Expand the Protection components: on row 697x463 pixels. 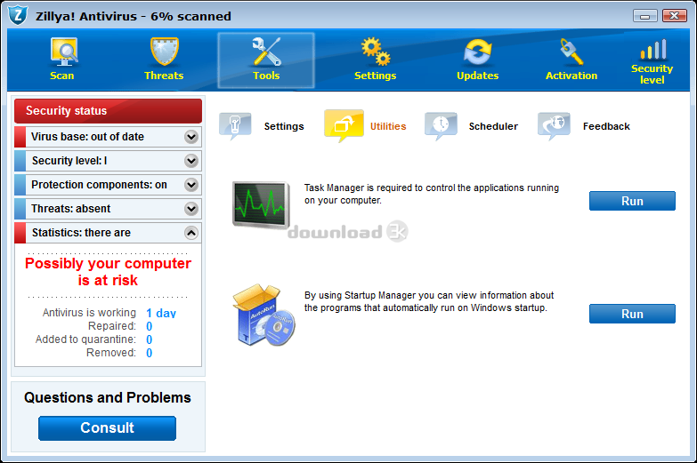point(191,185)
